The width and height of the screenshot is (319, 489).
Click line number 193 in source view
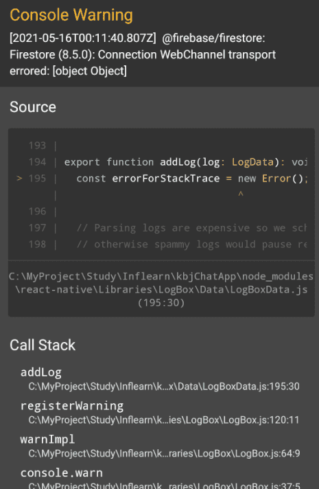(37, 146)
